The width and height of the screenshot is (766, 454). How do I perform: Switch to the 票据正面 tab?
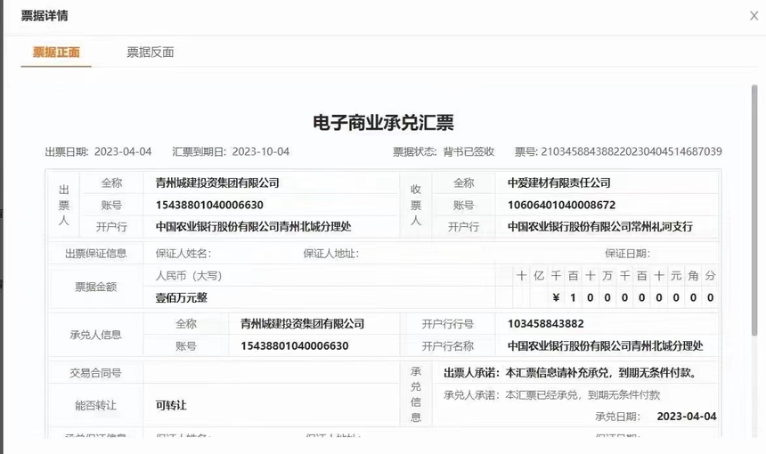56,53
